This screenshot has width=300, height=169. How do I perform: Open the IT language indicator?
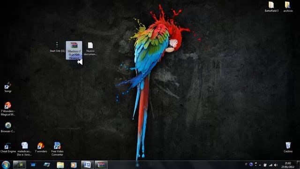pos(246,164)
